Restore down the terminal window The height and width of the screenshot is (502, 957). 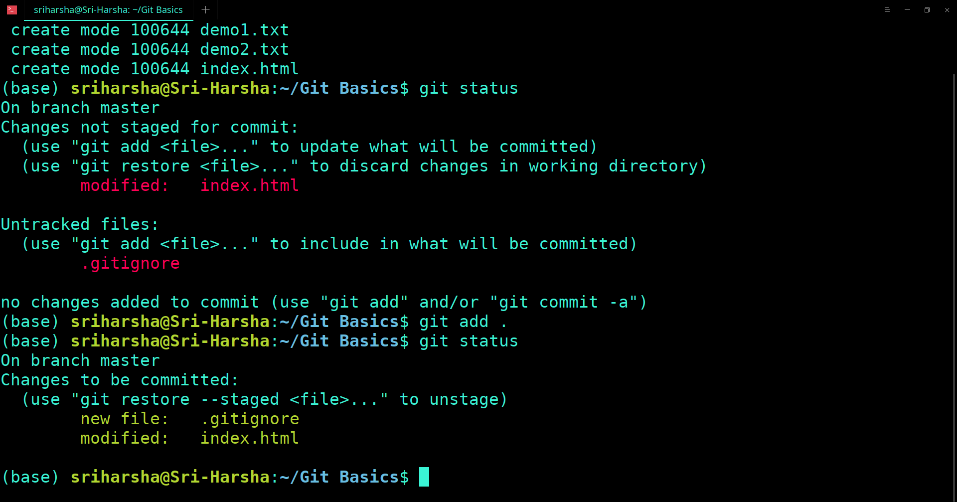(x=927, y=10)
